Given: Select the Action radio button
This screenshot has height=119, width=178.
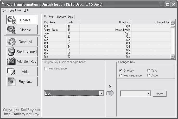Looking at the screenshot, I should [148, 75].
